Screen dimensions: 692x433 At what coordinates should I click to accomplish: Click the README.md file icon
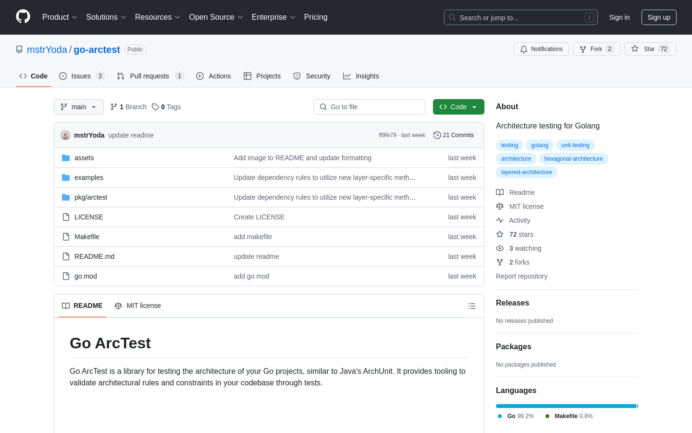click(66, 256)
